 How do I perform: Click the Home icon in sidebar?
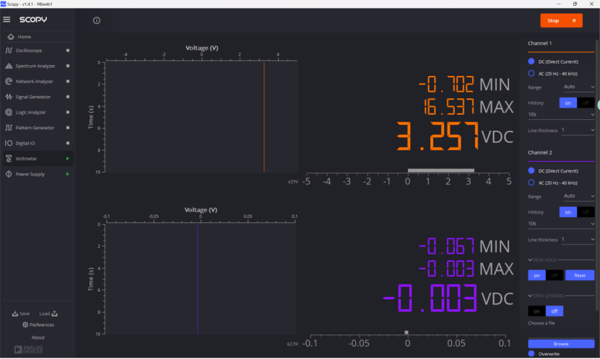click(x=11, y=37)
